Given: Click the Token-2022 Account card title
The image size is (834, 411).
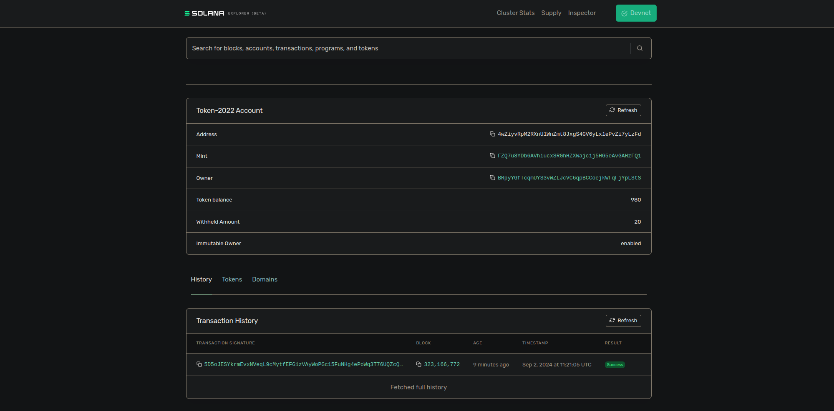Looking at the screenshot, I should point(229,110).
